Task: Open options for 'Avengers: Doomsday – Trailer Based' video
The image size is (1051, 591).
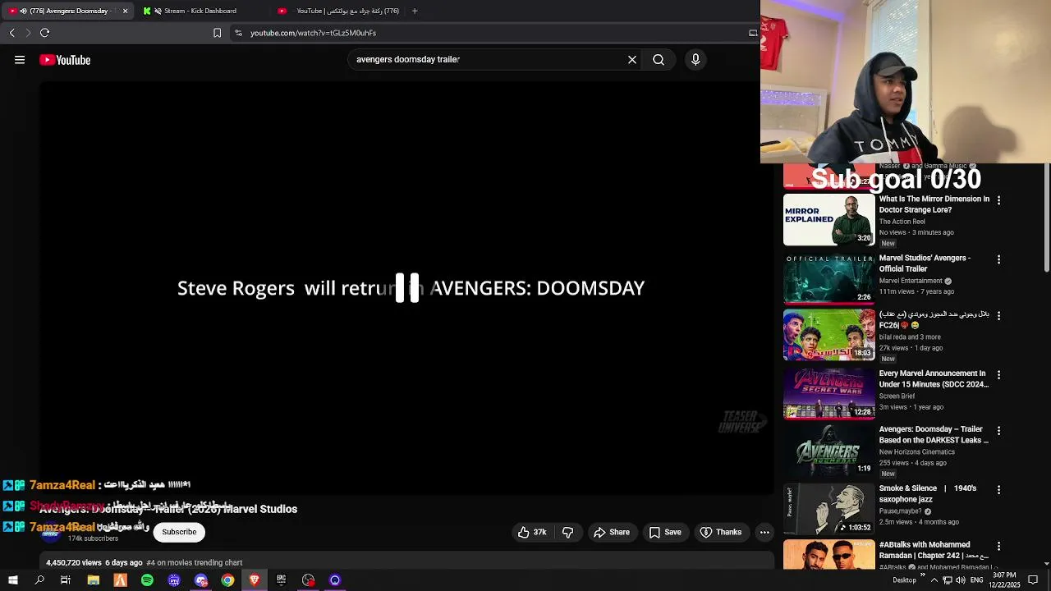Action: click(998, 431)
